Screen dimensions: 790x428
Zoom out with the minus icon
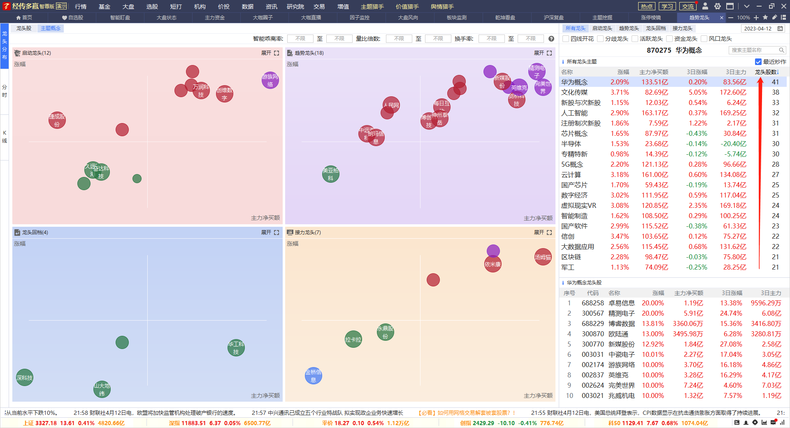pos(731,18)
